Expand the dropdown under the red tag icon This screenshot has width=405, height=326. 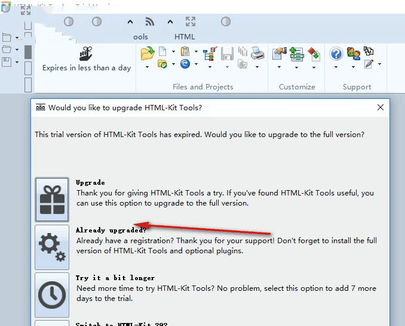314,67
